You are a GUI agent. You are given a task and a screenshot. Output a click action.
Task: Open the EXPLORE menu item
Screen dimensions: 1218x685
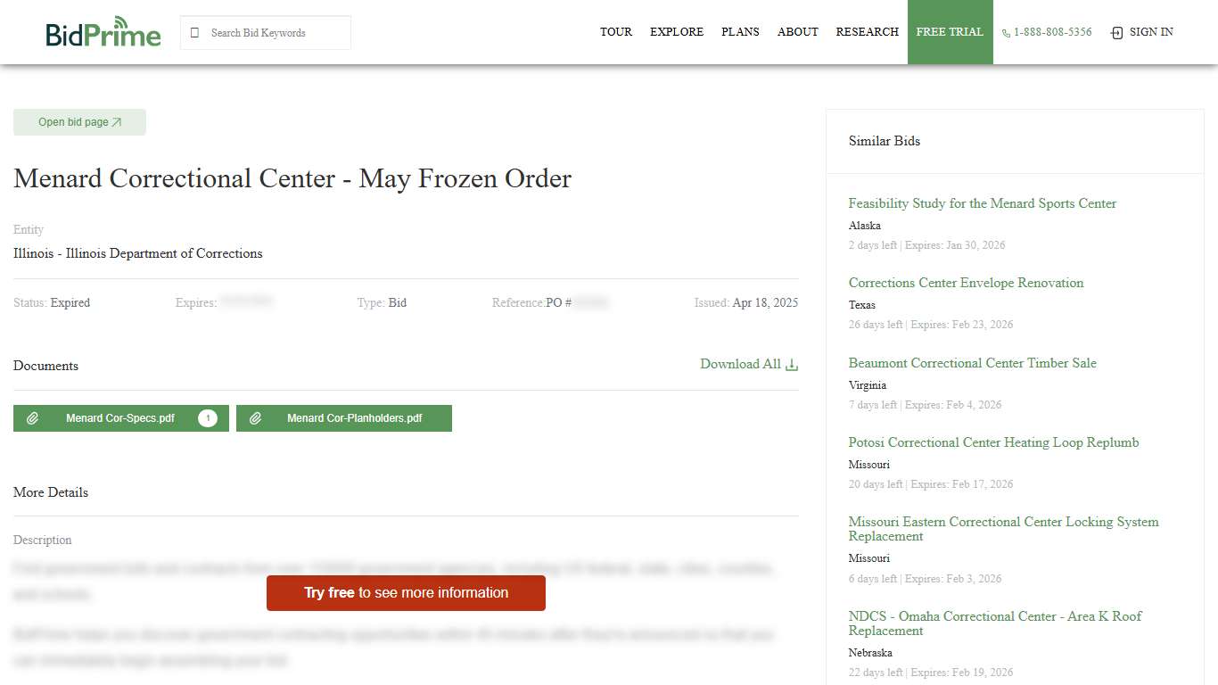coord(677,32)
